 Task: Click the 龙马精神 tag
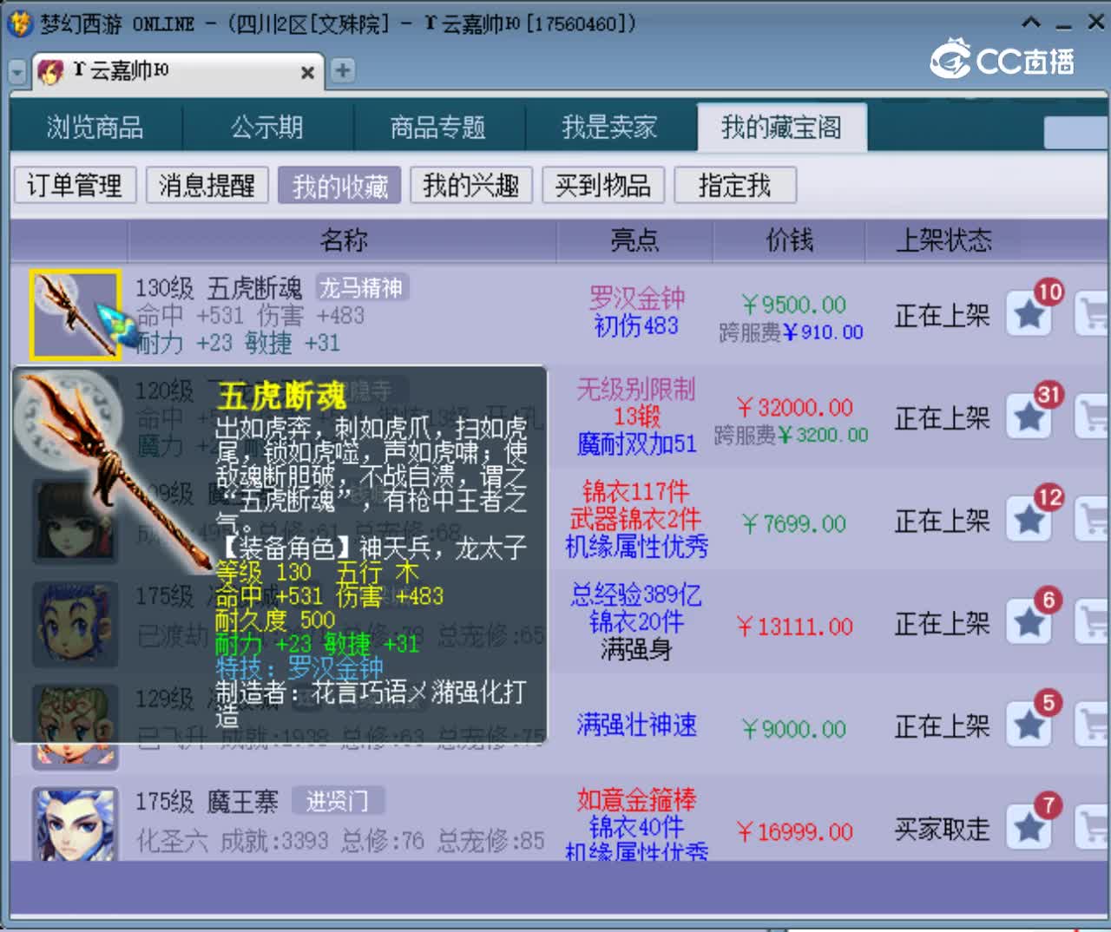coord(361,287)
